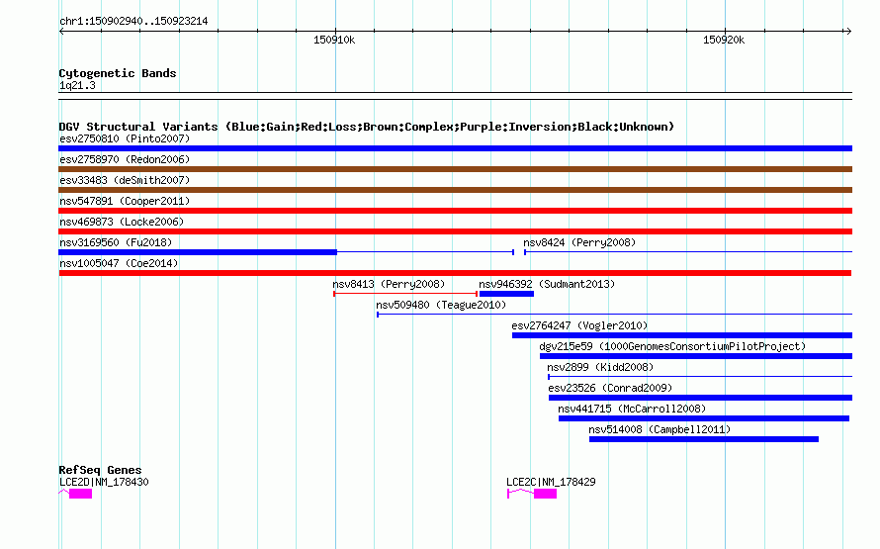Select the esv2750810 (Pinto2007) label text

125,138
